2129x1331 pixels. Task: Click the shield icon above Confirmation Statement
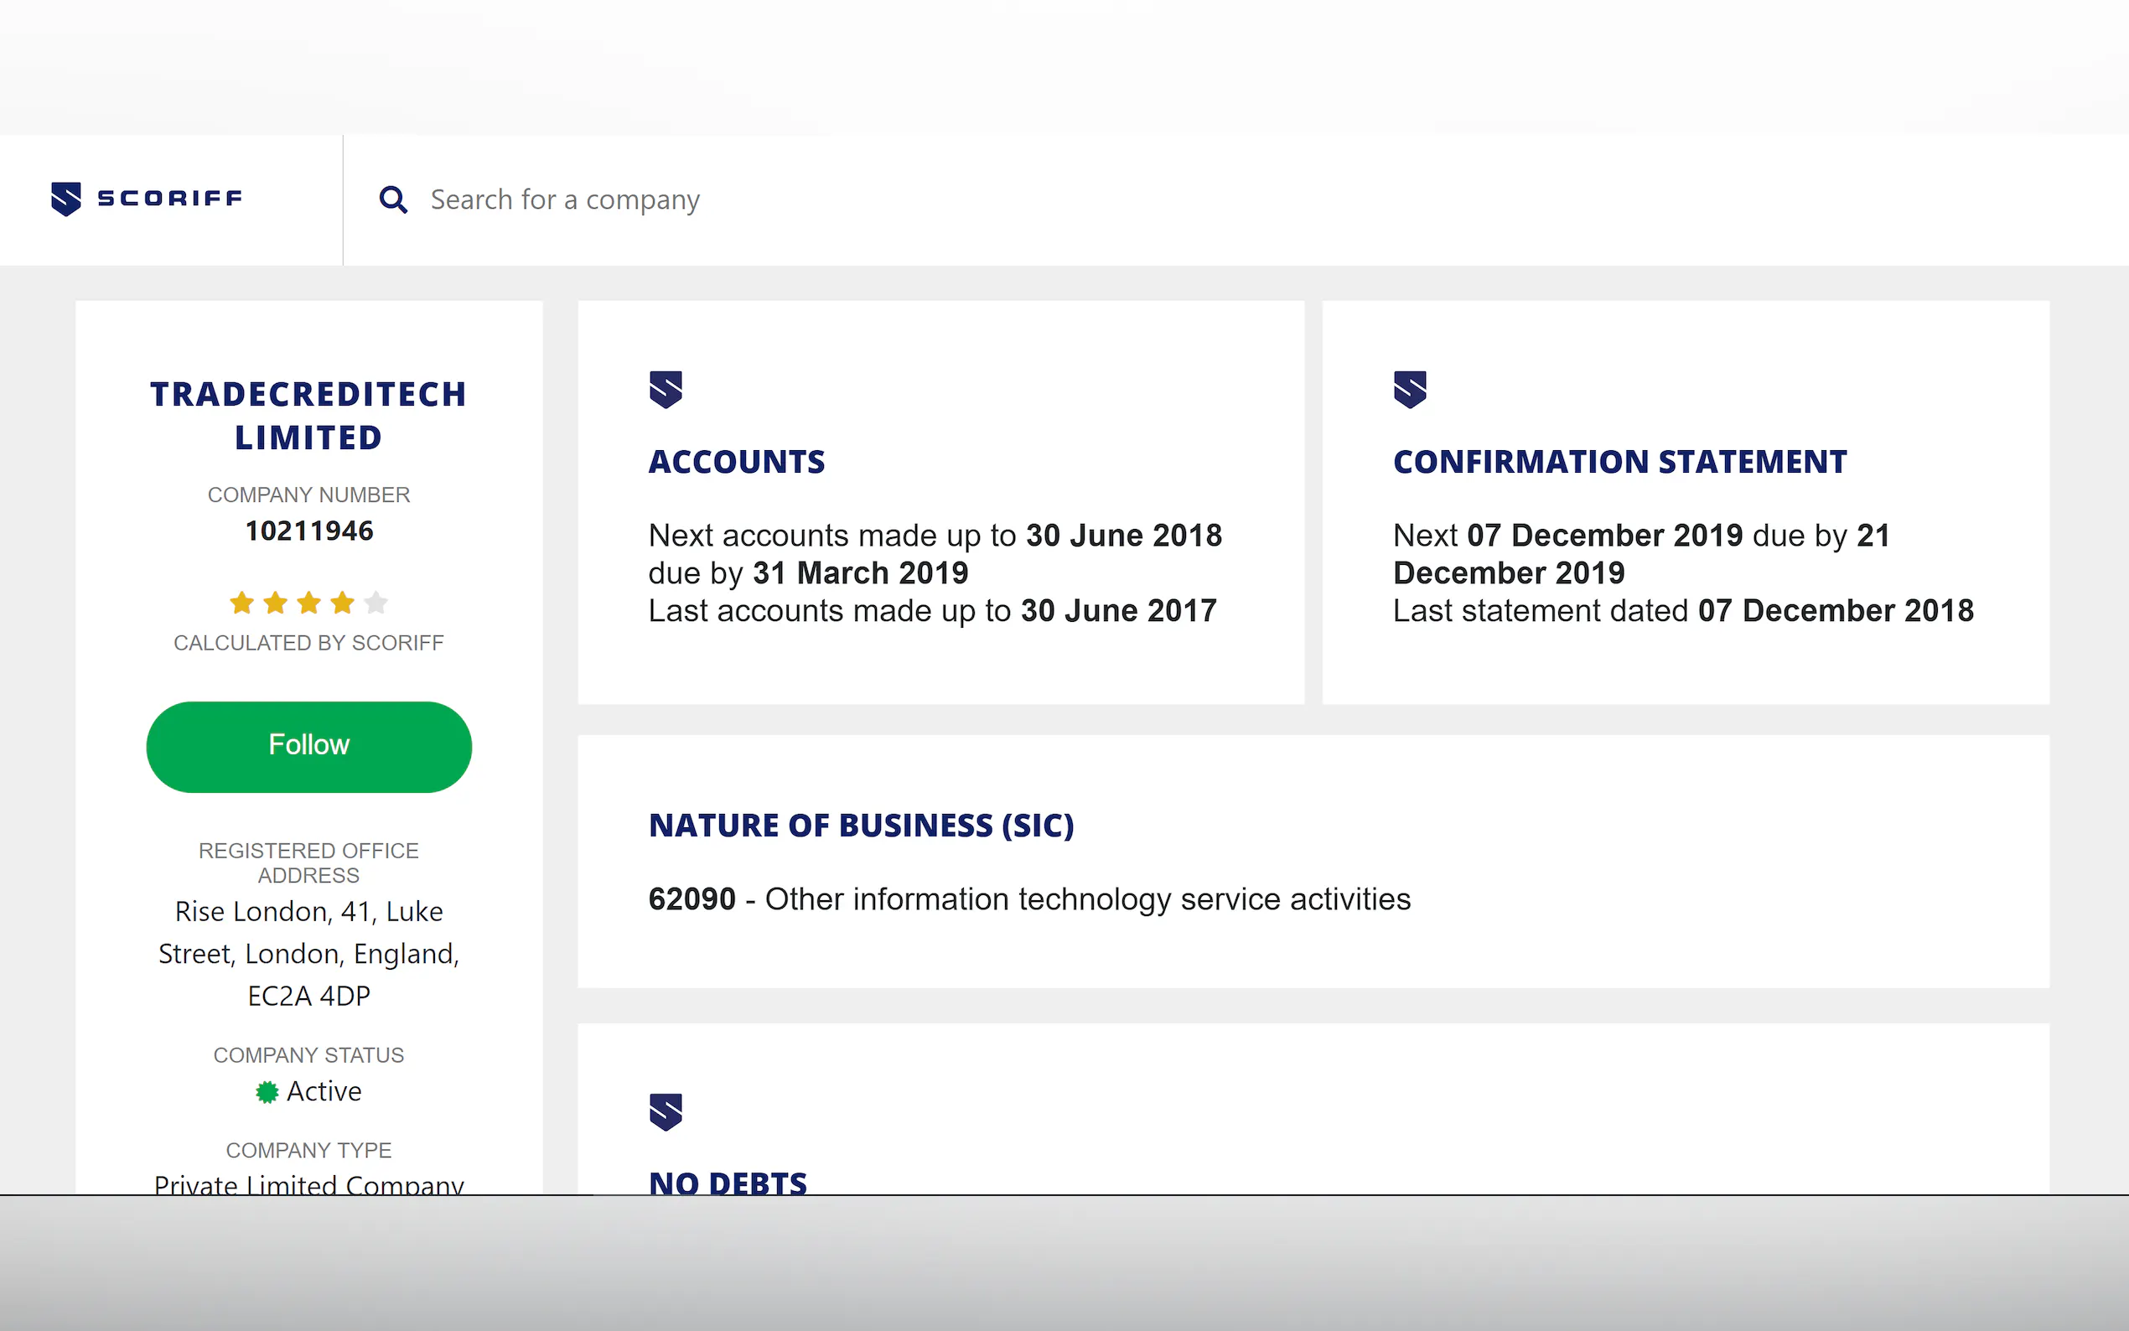[x=1409, y=389]
